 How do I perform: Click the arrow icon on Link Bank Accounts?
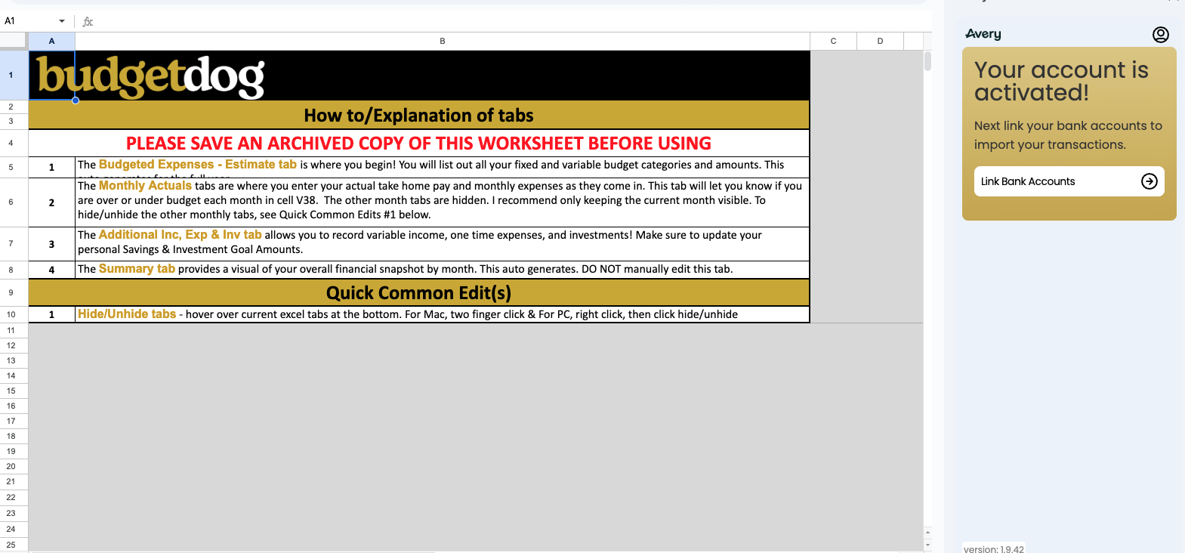pyautogui.click(x=1149, y=181)
